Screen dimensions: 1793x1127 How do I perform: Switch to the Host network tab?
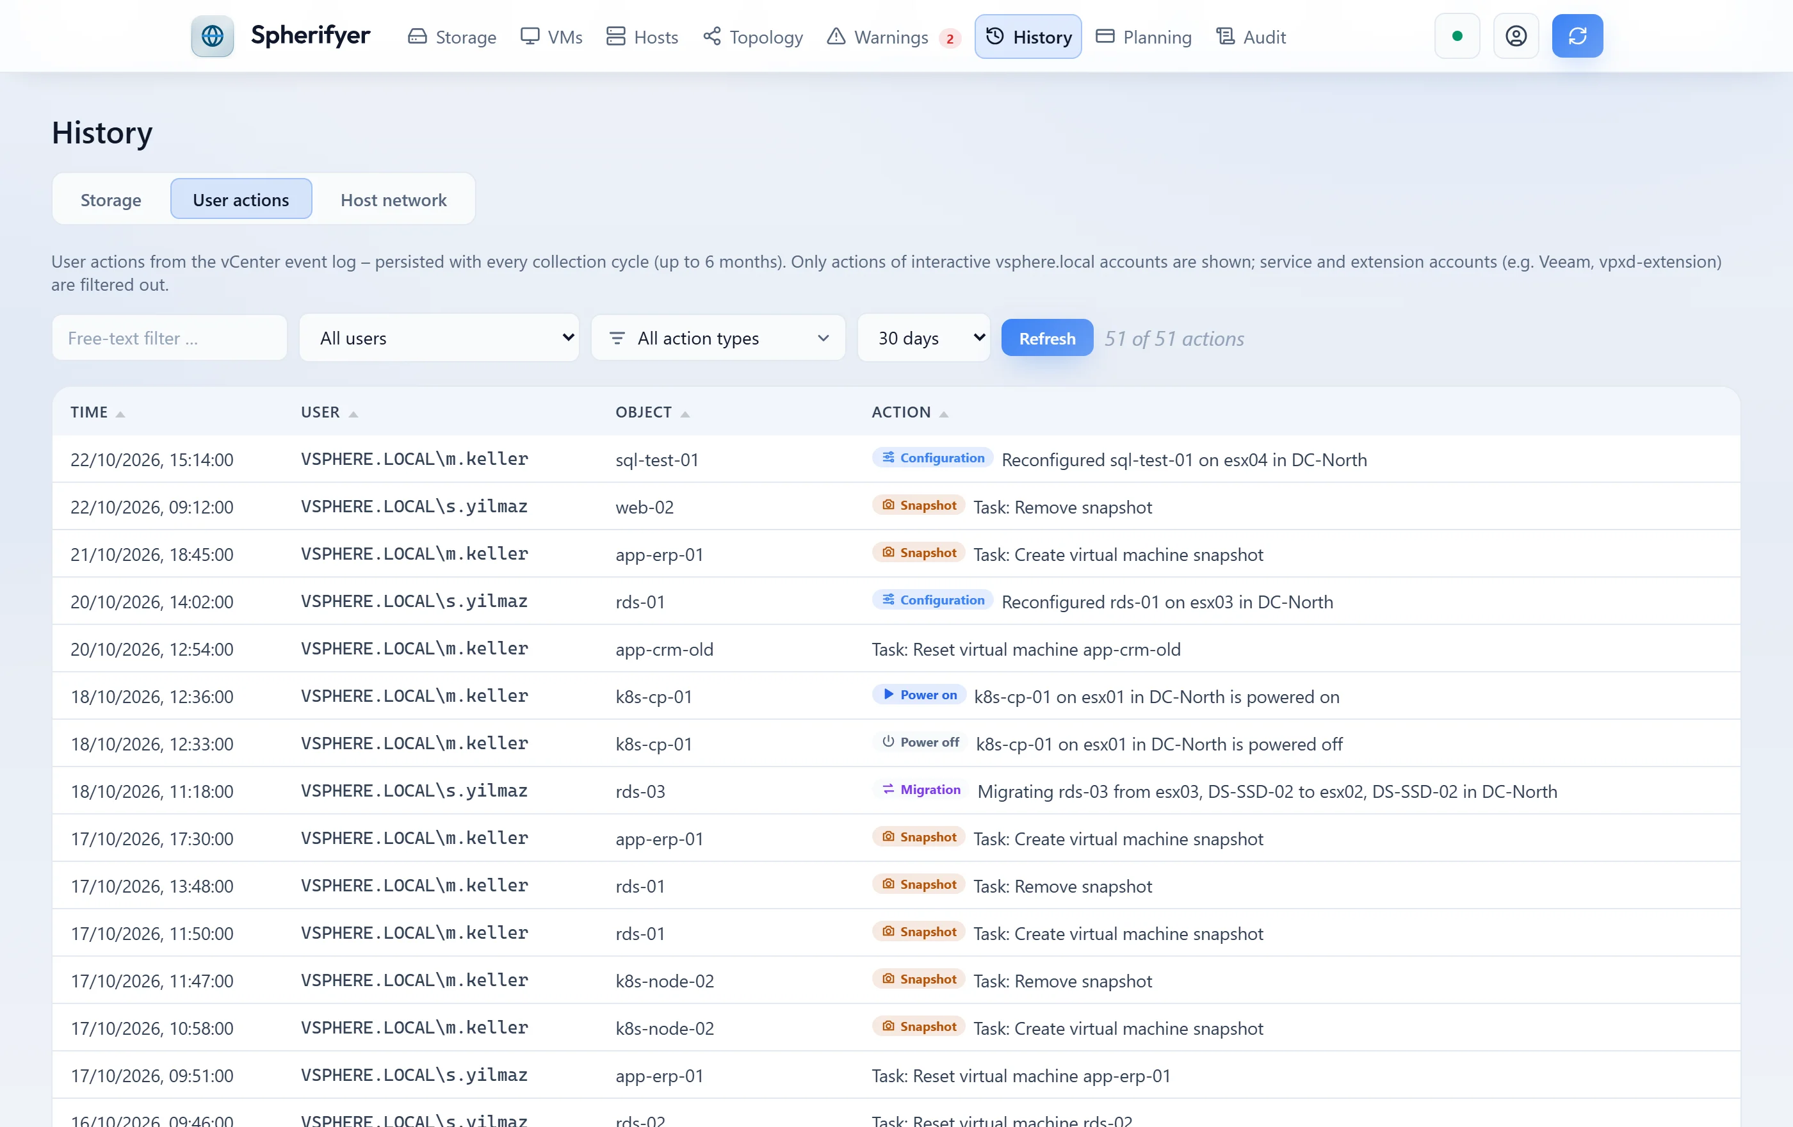pos(393,200)
